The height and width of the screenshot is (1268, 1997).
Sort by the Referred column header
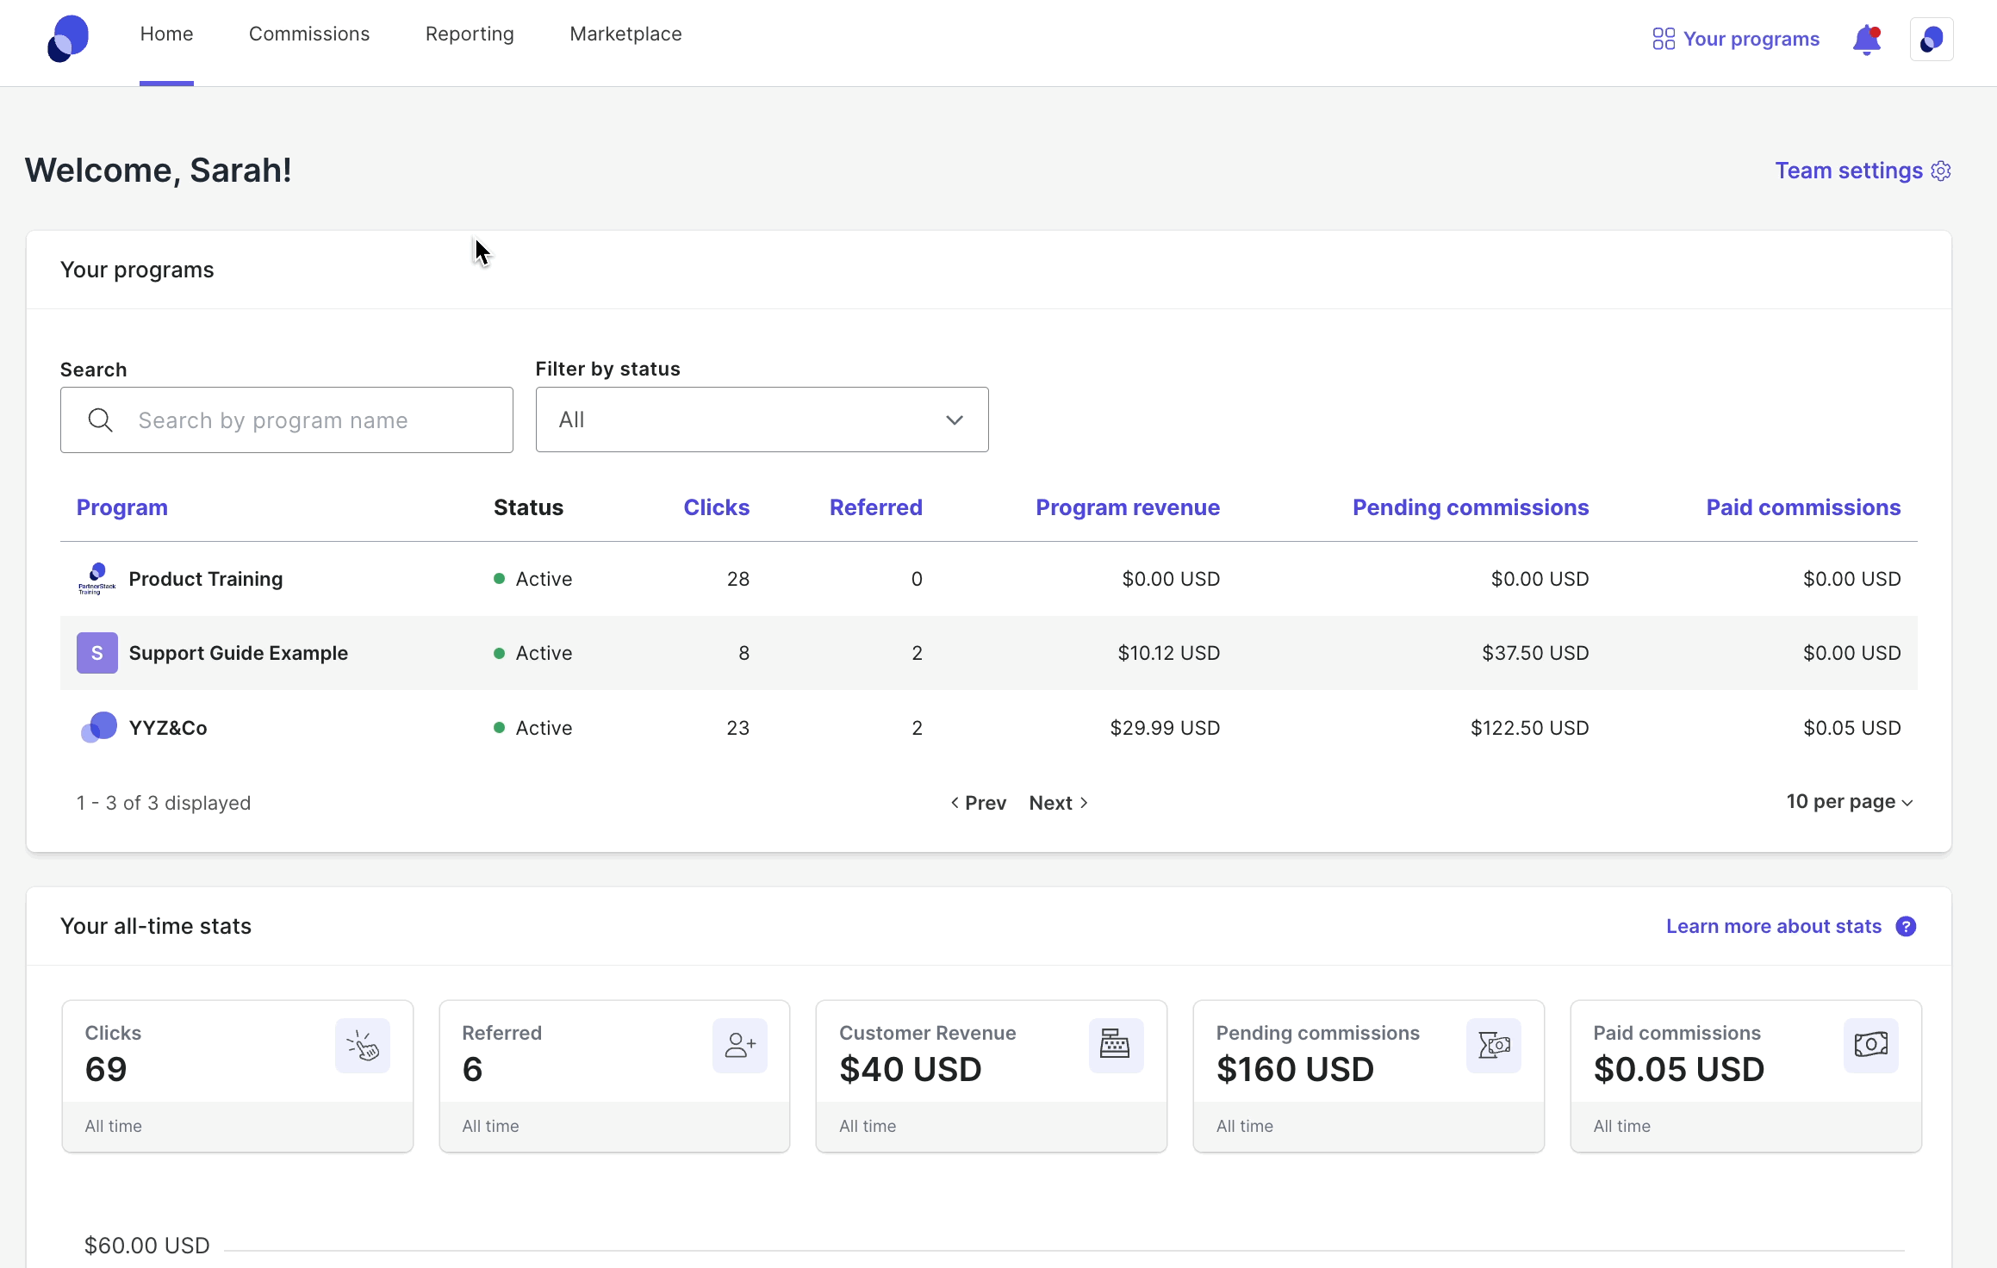click(875, 507)
